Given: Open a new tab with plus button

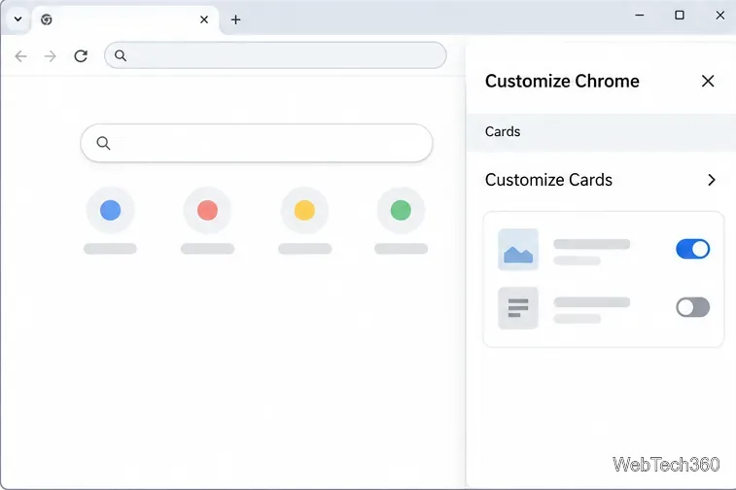Looking at the screenshot, I should 235,19.
